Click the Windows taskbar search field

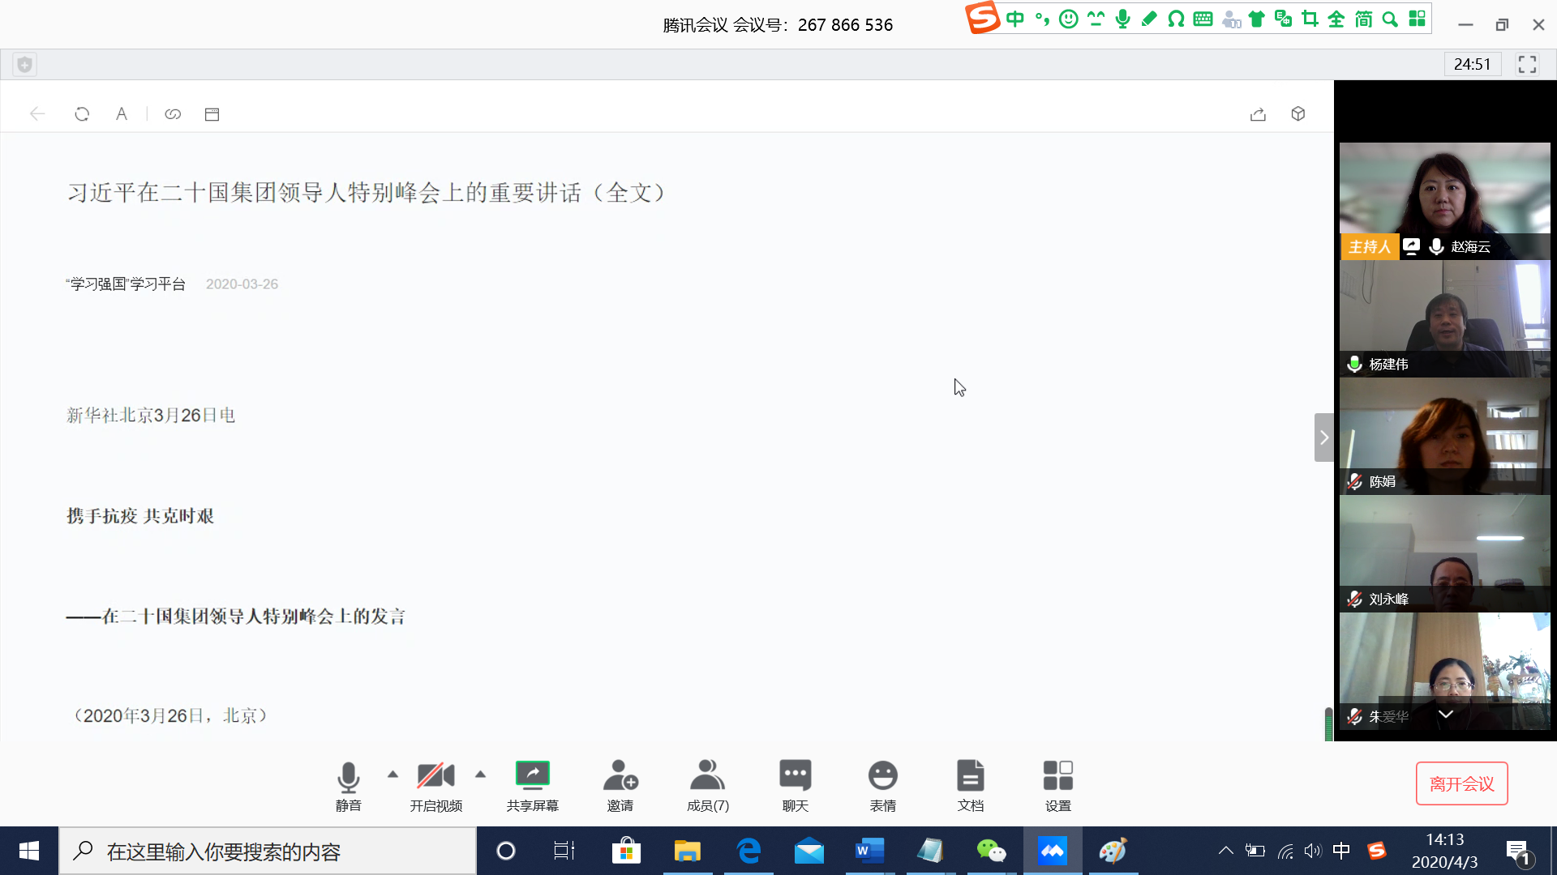[268, 851]
